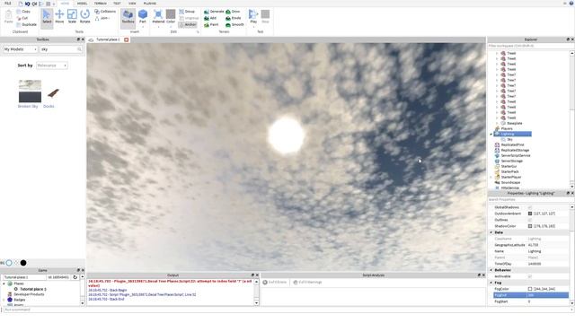Expand the StarterPlayer tree node
Screen dimensions: 575x323
(x=491, y=177)
